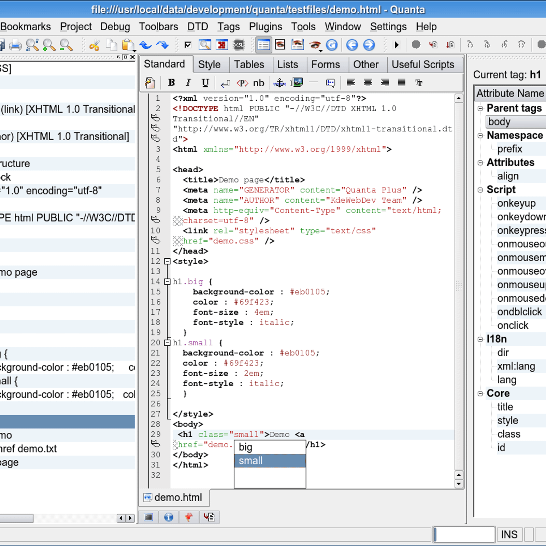Choose 'small' from the autocomplete list
Screen dimensions: 546x546
[270, 461]
